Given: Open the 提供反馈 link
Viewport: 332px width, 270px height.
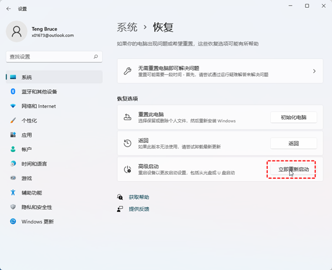Looking at the screenshot, I should (x=139, y=209).
